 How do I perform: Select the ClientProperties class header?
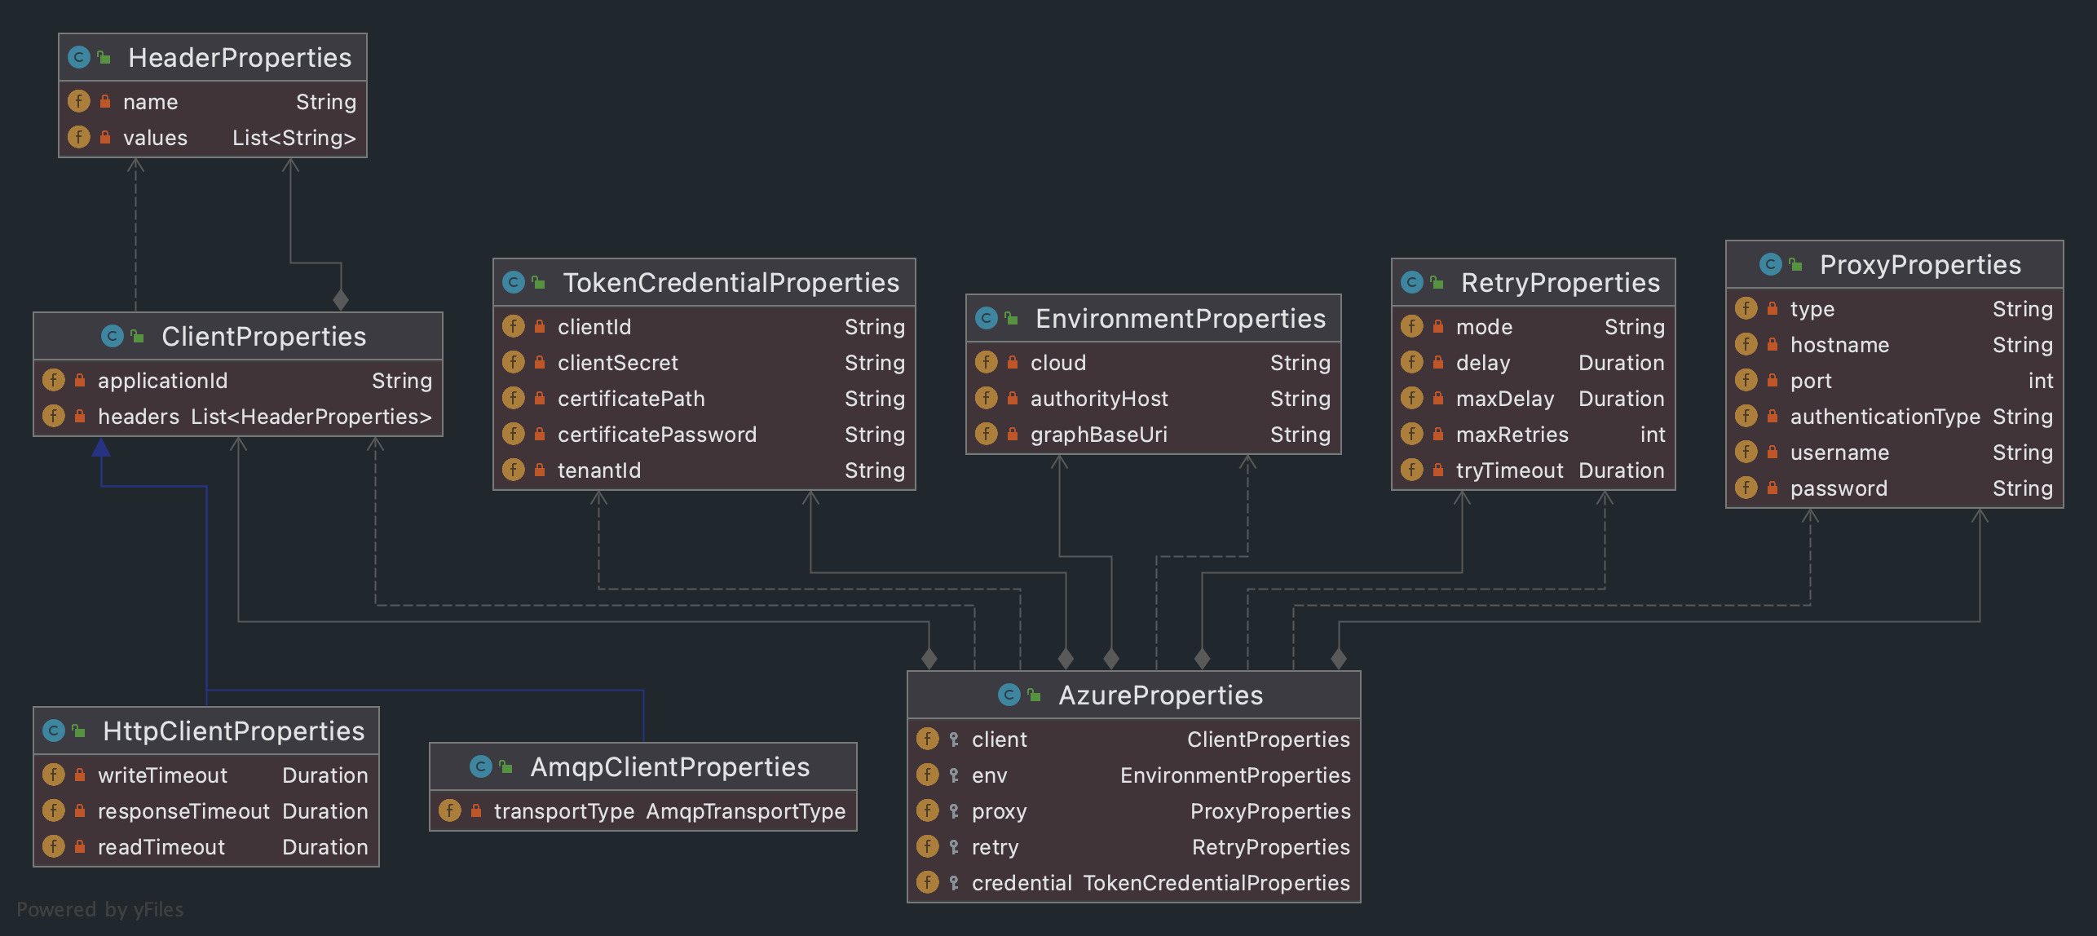pyautogui.click(x=263, y=336)
